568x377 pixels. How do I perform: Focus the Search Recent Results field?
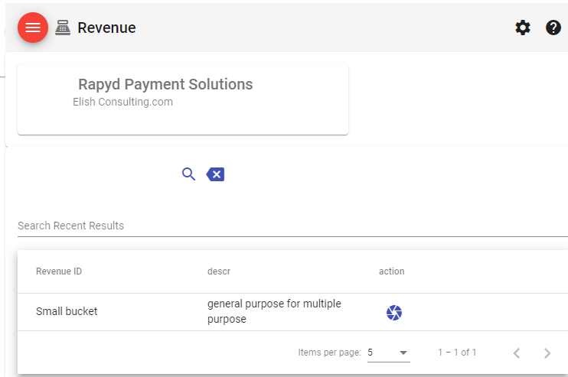pos(292,226)
